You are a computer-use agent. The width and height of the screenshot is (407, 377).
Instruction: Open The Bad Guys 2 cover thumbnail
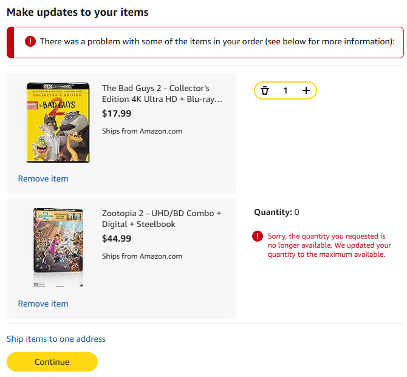tap(58, 122)
